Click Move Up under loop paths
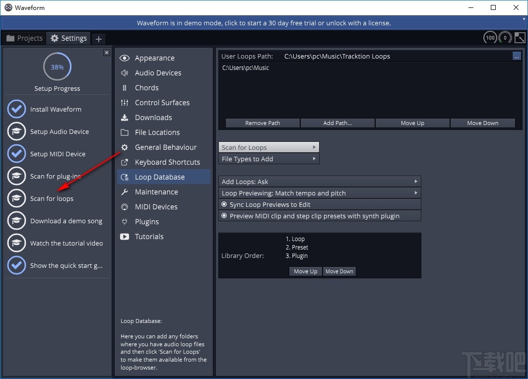The height and width of the screenshot is (379, 528). tap(412, 123)
